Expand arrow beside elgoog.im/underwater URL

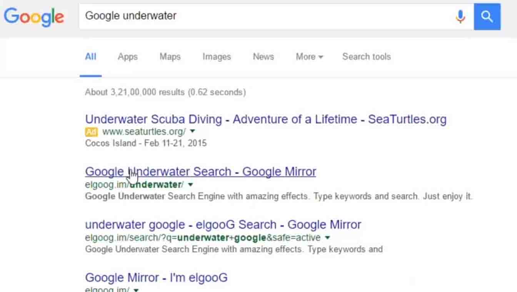(x=190, y=185)
